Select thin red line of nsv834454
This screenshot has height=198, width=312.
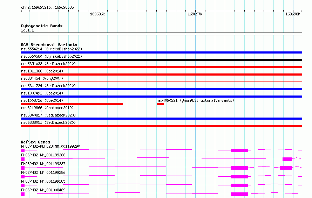click(161, 82)
